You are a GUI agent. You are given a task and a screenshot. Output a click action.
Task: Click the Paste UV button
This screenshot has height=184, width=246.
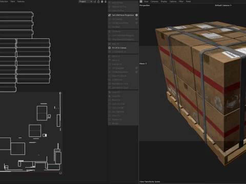click(x=123, y=96)
